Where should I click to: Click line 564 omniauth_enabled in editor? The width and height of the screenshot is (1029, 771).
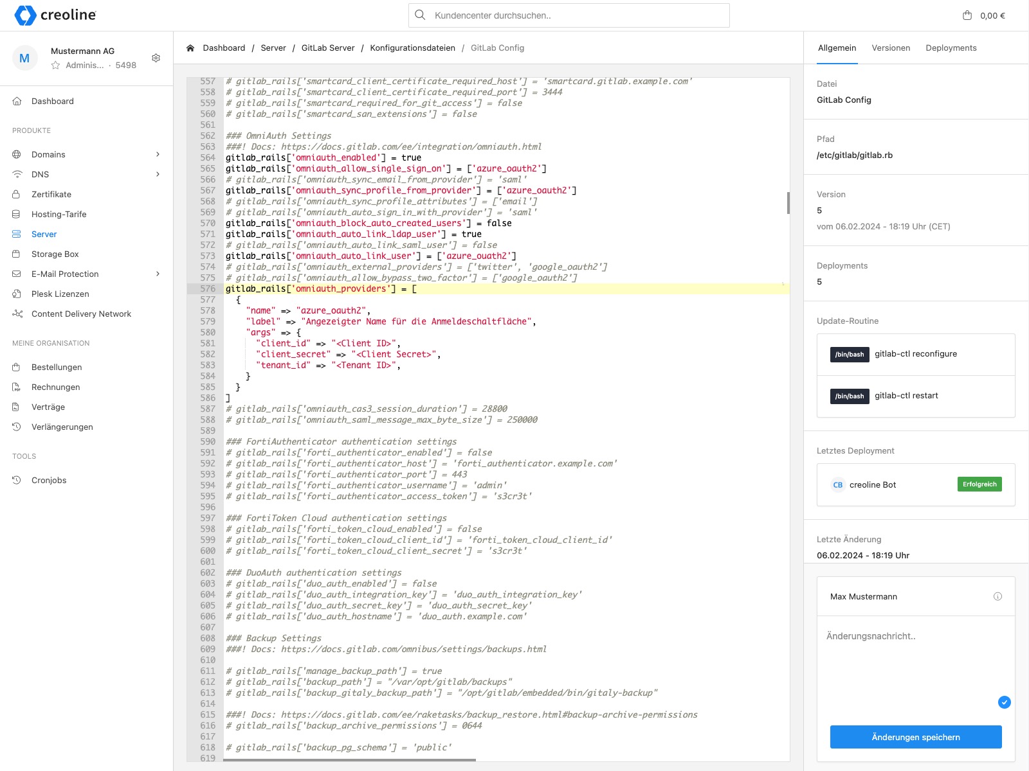tap(323, 157)
